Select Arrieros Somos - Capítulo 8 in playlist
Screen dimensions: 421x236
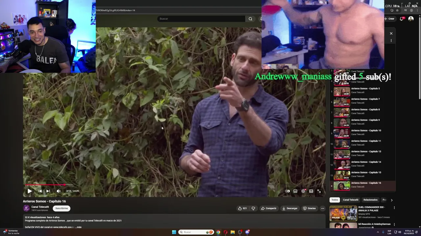click(x=363, y=112)
